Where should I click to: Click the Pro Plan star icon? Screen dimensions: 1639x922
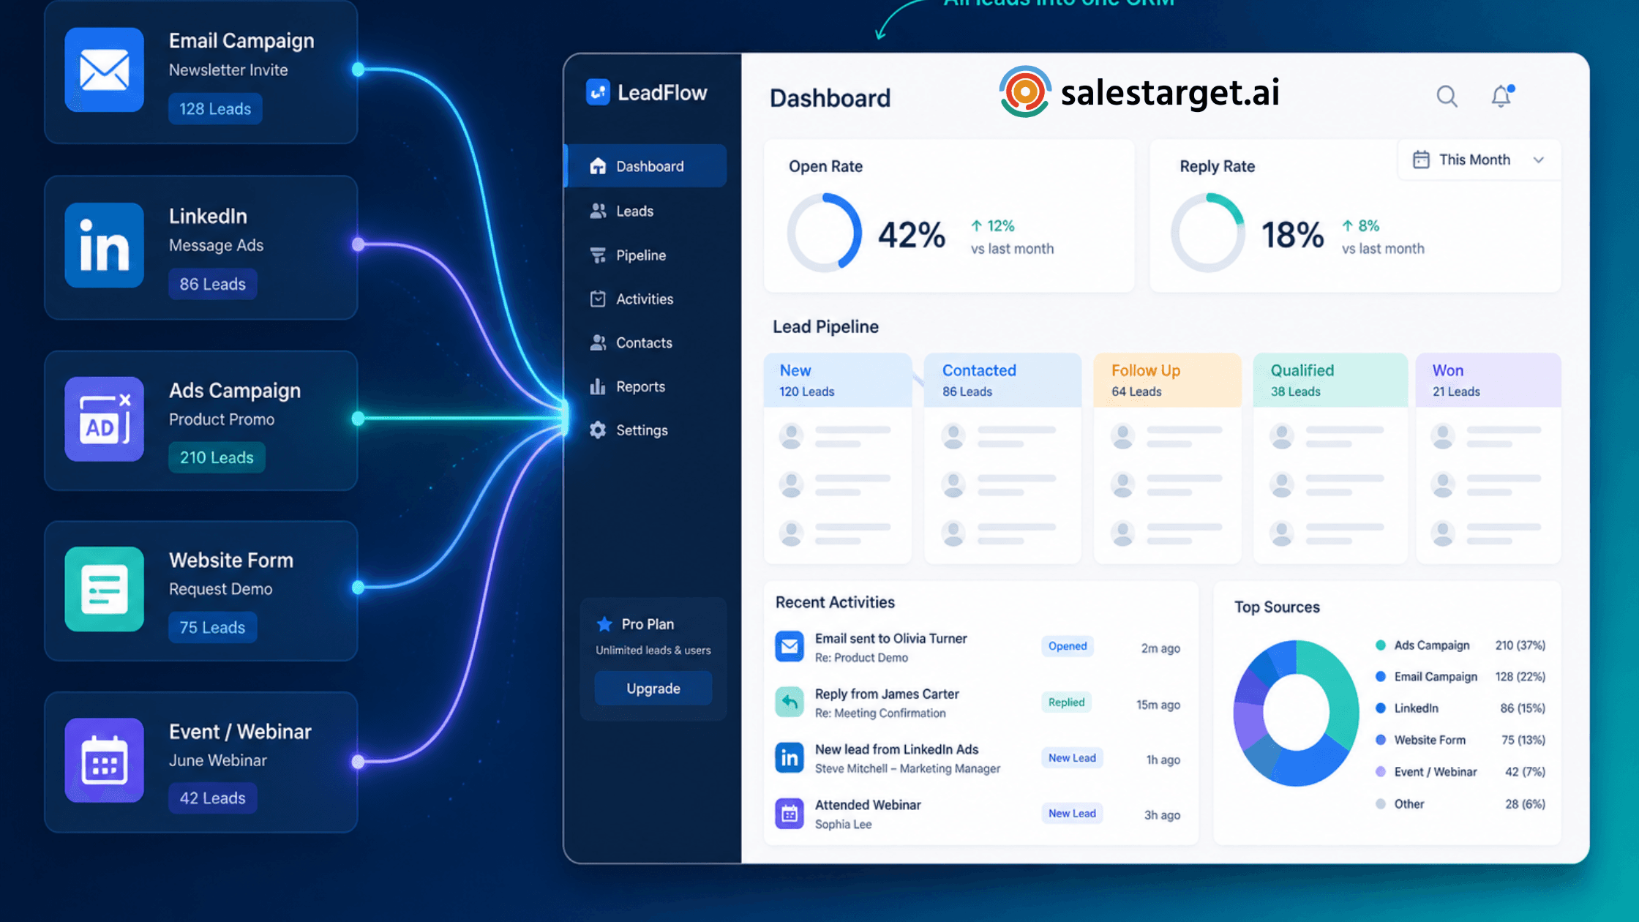pyautogui.click(x=604, y=624)
